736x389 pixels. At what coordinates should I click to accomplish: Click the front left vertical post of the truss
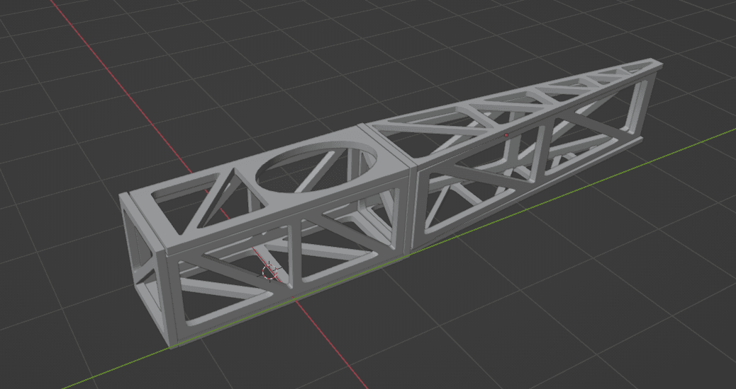pyautogui.click(x=172, y=297)
